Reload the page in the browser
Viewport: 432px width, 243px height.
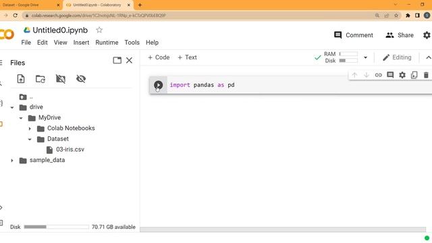[16, 16]
